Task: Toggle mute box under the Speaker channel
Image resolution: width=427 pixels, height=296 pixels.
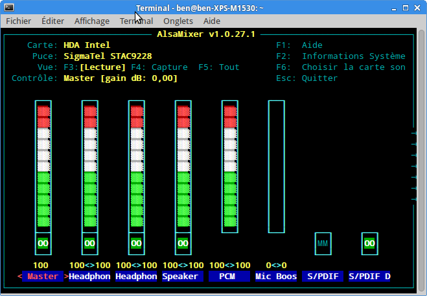Action: point(183,244)
